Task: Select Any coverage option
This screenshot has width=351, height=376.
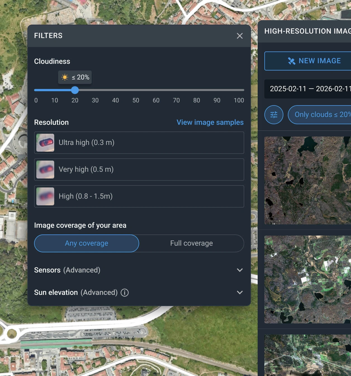Action: (86, 243)
